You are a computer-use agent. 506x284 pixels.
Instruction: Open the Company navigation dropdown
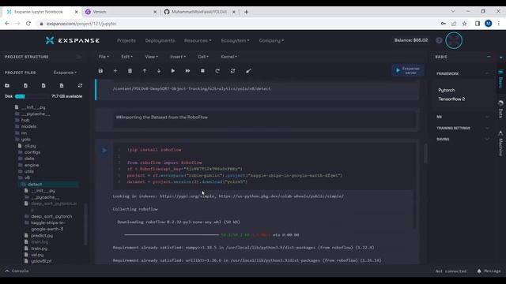click(271, 40)
